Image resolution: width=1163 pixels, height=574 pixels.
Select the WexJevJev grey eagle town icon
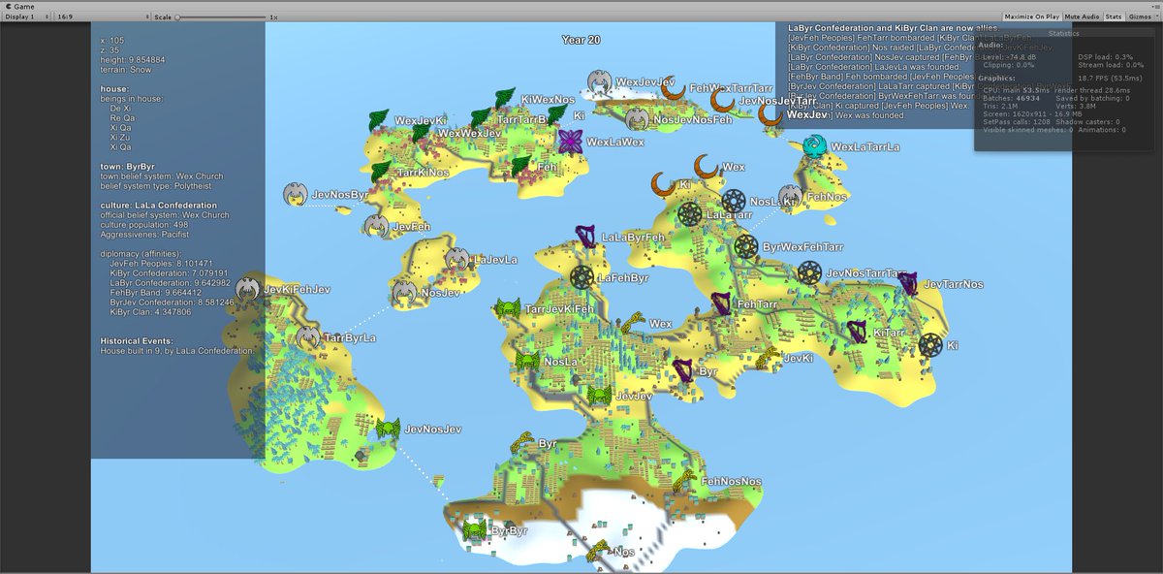coord(601,82)
